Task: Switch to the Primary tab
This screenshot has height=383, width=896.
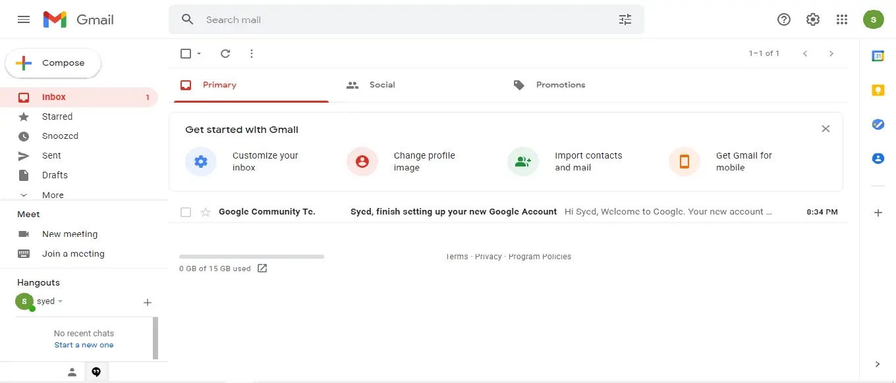Action: click(252, 85)
